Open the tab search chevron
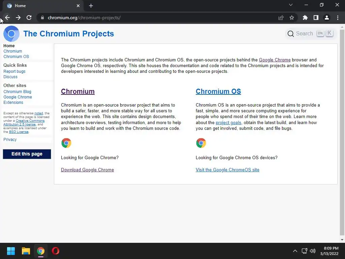345x259 pixels. (291, 5)
